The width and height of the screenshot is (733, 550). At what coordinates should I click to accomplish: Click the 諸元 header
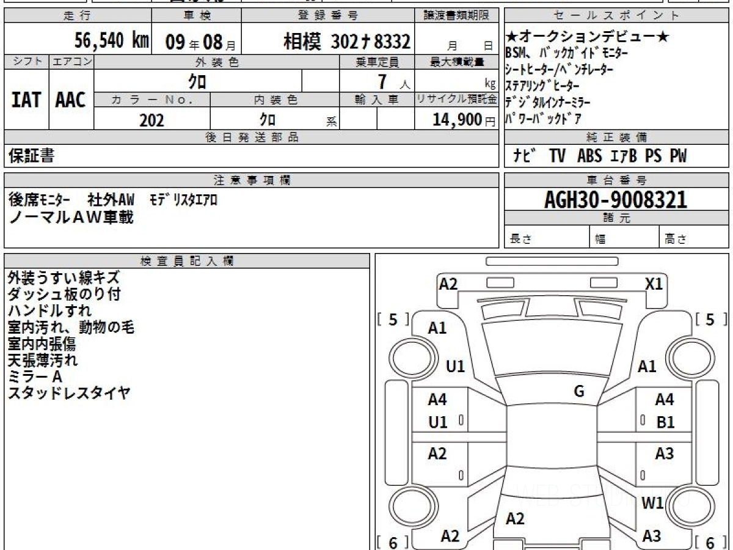coord(616,218)
